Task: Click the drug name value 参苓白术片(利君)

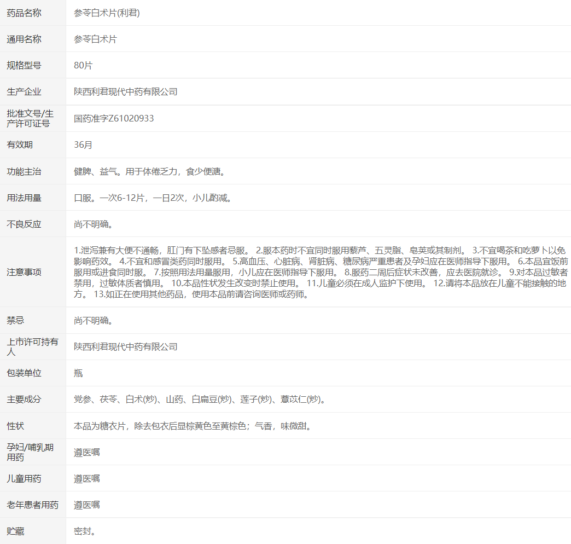Action: pyautogui.click(x=107, y=13)
